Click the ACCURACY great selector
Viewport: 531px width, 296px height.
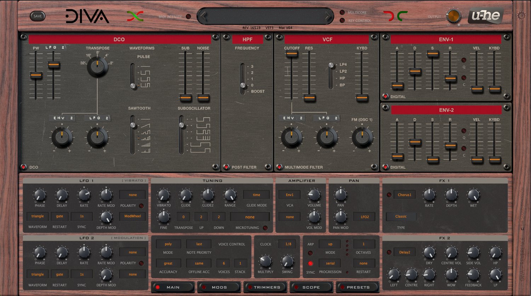(168, 263)
